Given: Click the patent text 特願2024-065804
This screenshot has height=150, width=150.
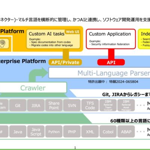Looking at the screenshot, I should click(124, 82).
